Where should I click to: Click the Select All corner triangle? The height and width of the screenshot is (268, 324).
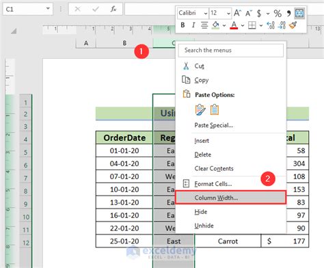point(14,31)
